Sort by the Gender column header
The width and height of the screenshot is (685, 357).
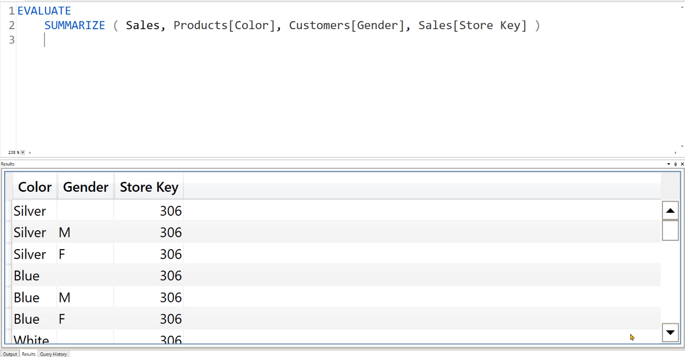(85, 187)
